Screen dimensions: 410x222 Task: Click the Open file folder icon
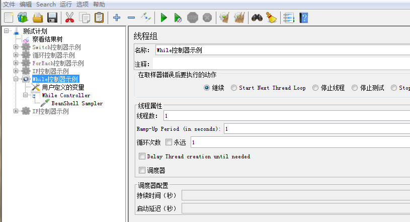click(x=38, y=18)
